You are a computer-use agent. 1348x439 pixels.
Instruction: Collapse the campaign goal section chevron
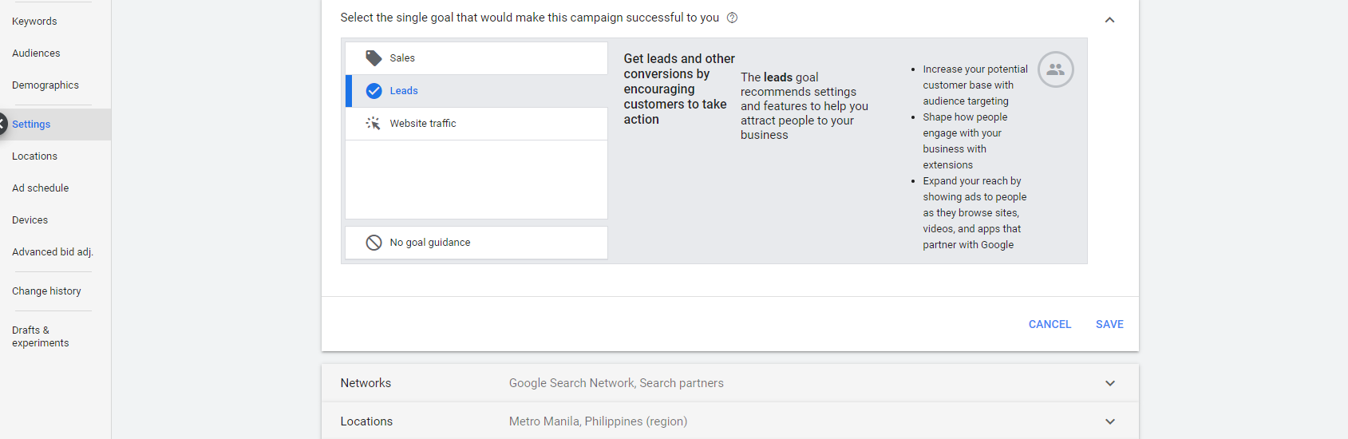(1109, 20)
